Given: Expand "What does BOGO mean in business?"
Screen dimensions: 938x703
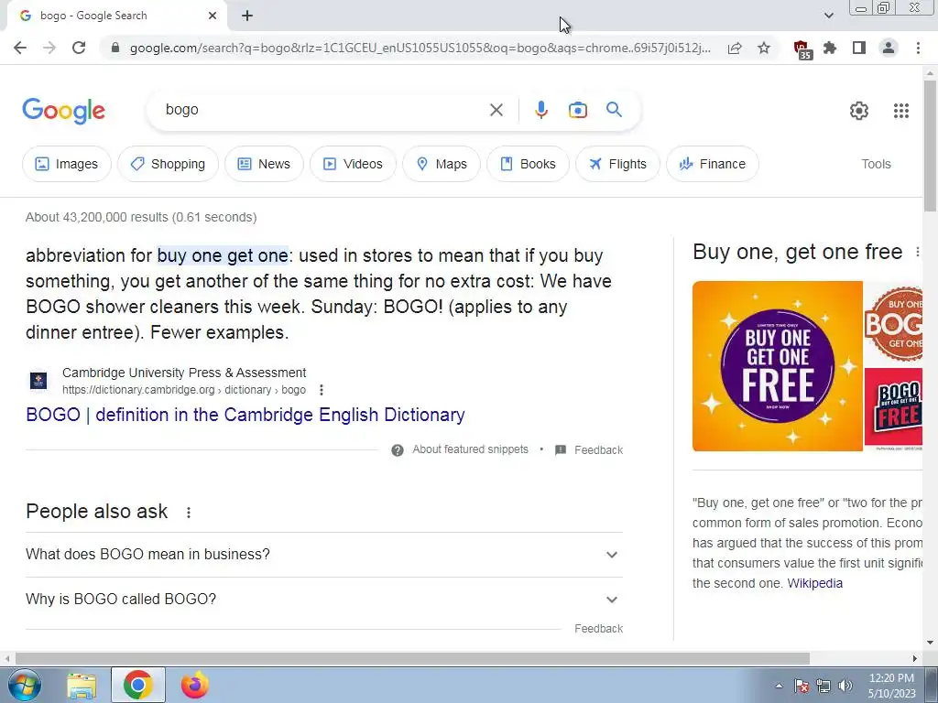Looking at the screenshot, I should pos(323,555).
